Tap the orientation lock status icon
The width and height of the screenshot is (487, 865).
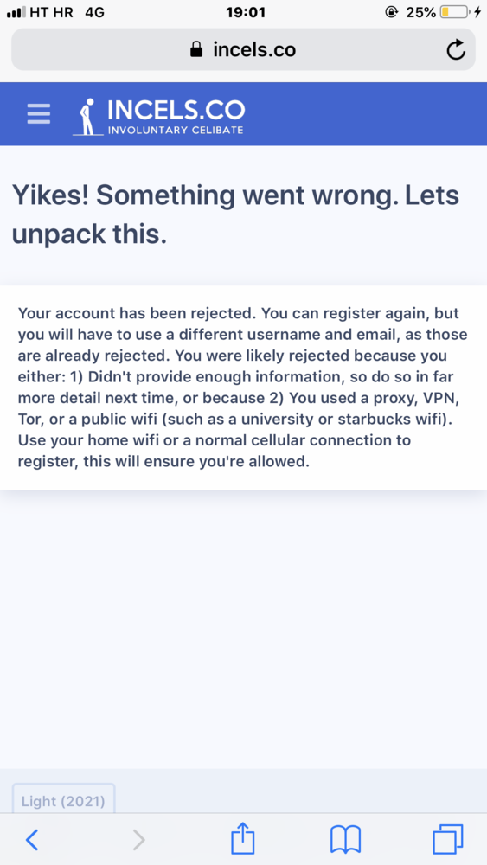(392, 12)
